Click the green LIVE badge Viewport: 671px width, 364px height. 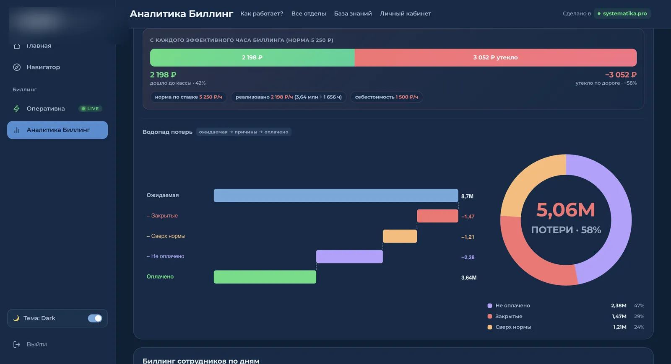(x=90, y=108)
